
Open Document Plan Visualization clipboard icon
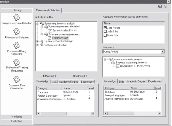click(17, 79)
